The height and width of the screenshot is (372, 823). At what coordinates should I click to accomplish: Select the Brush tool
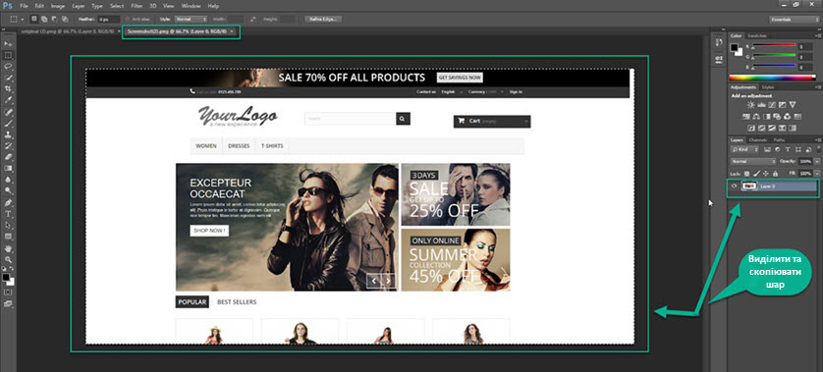[9, 124]
